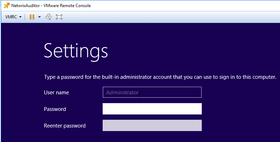This screenshot has width=280, height=142.
Task: Expand the power options arrow beside Pause
Action: tap(39, 17)
